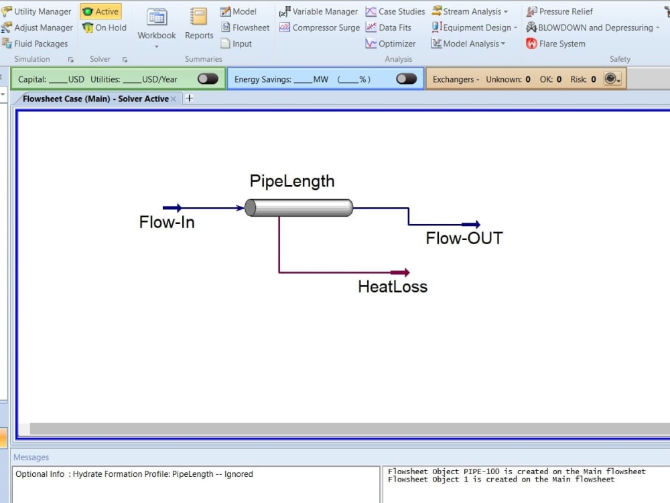This screenshot has width=670, height=503.
Task: Select the Flow-In stream arrow
Action: point(172,208)
